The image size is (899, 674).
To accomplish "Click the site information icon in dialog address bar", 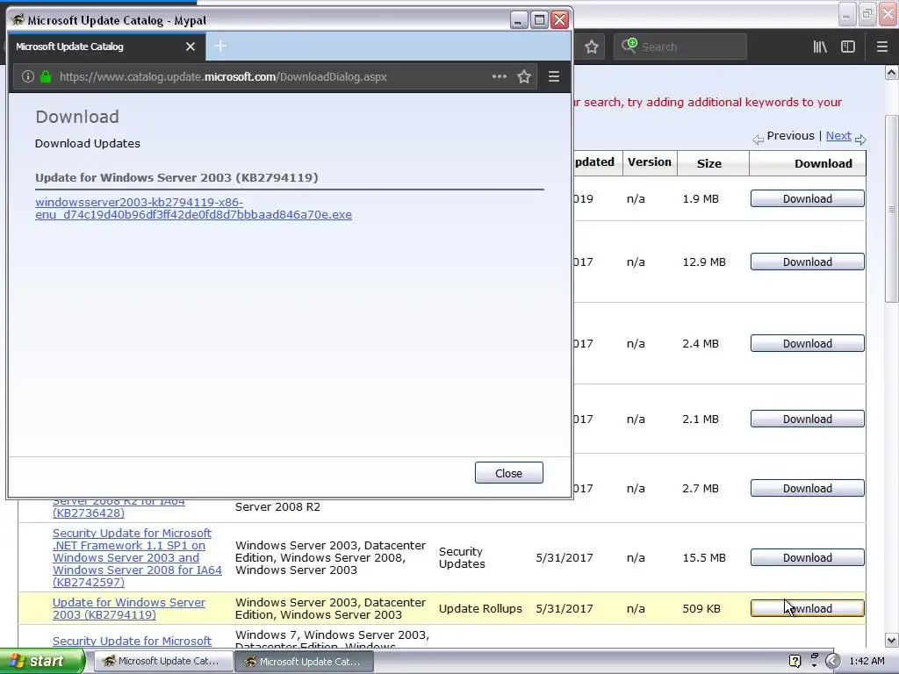I will pos(27,77).
